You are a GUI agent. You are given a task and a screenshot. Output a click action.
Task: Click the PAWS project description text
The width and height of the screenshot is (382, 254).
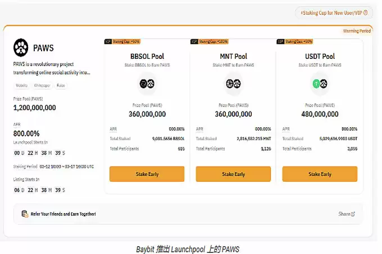coord(52,68)
